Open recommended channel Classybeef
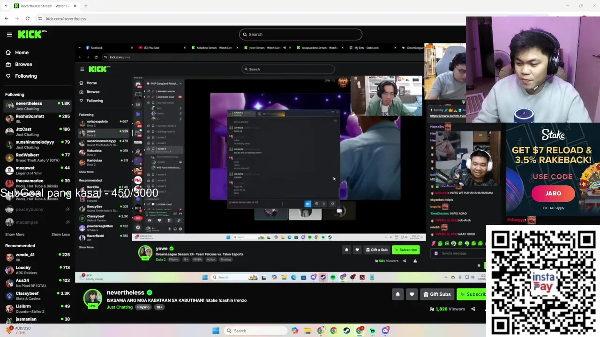This screenshot has height=337, width=600. 37,296
